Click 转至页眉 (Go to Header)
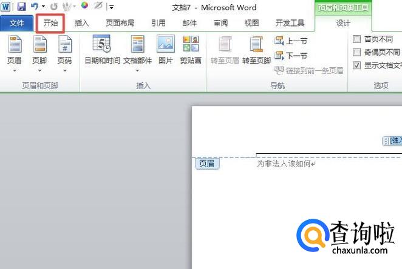 point(225,50)
